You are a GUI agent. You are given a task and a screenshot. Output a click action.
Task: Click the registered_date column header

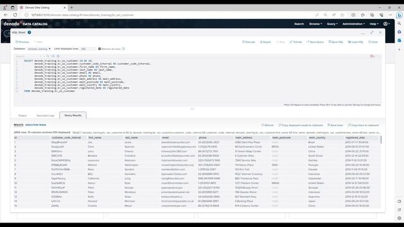(x=362, y=137)
